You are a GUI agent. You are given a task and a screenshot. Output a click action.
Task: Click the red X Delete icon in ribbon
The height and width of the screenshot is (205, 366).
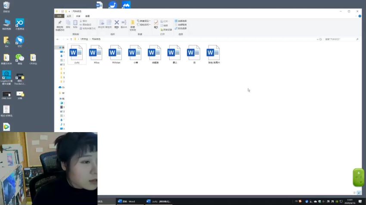pos(117,24)
